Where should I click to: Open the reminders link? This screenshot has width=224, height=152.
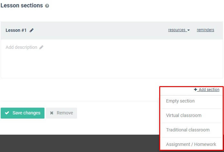tap(205, 30)
